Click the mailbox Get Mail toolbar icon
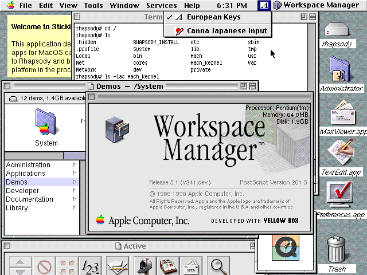The image size is (367, 275). point(145,266)
